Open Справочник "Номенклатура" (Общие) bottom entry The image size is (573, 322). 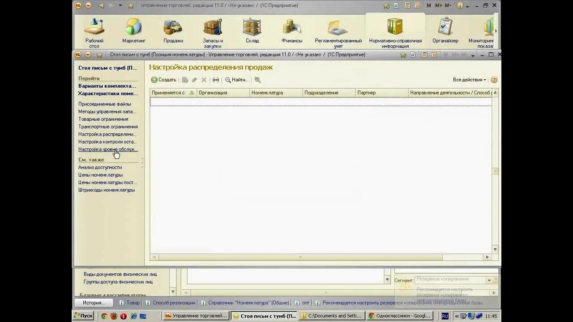click(x=245, y=303)
